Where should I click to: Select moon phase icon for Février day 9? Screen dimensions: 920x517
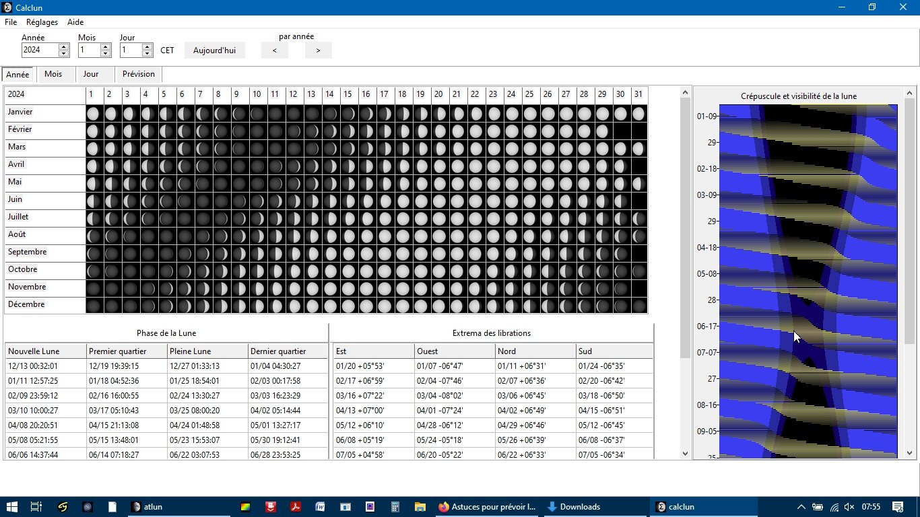click(x=238, y=131)
